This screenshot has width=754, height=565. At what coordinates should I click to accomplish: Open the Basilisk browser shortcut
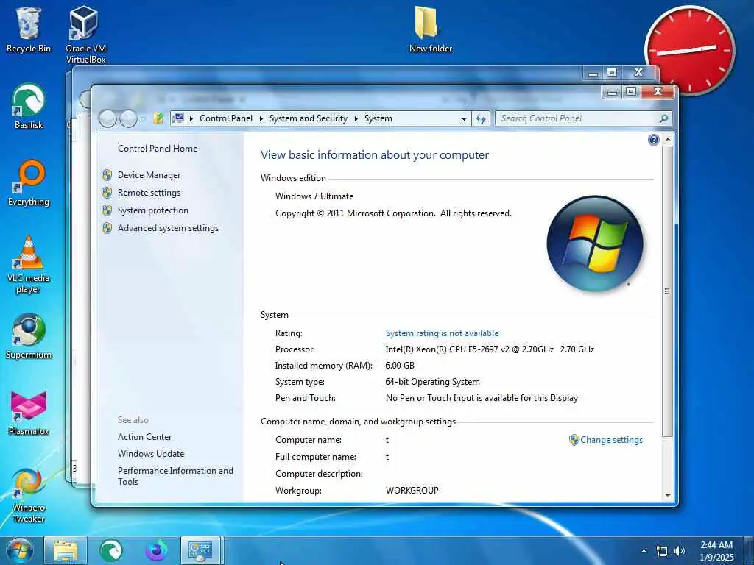[29, 107]
